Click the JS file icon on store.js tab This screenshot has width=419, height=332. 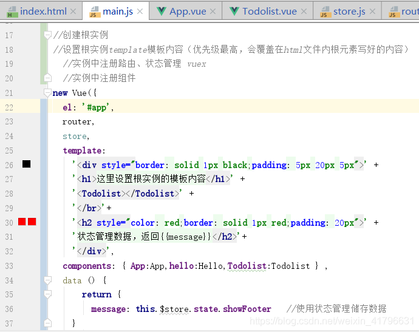tap(325, 12)
